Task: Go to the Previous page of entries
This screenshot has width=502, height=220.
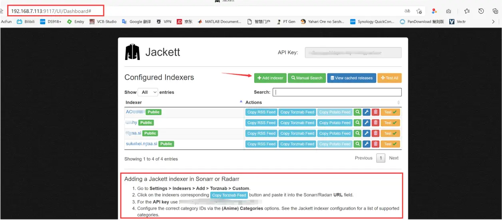Action: pyautogui.click(x=363, y=158)
